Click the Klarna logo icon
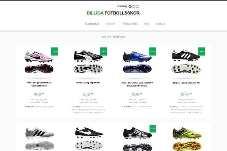The height and width of the screenshot is (151, 227). pyautogui.click(x=122, y=6)
